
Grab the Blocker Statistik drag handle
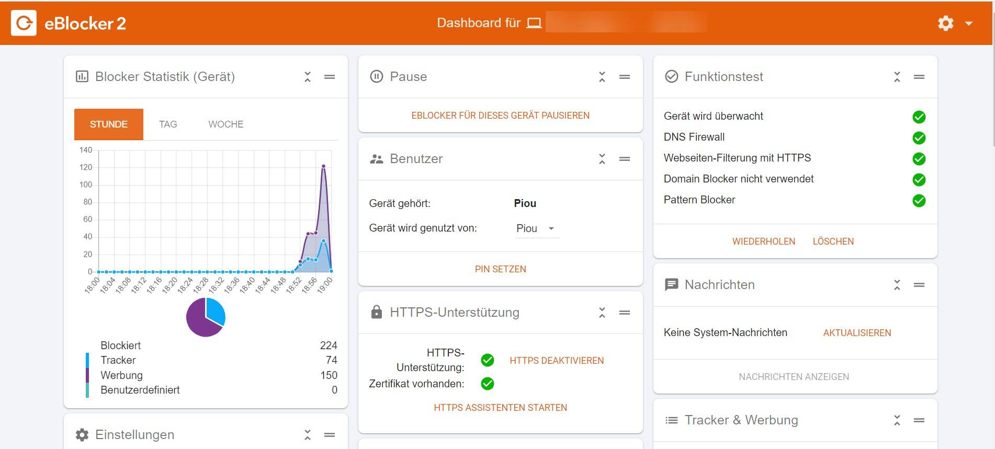coord(330,77)
